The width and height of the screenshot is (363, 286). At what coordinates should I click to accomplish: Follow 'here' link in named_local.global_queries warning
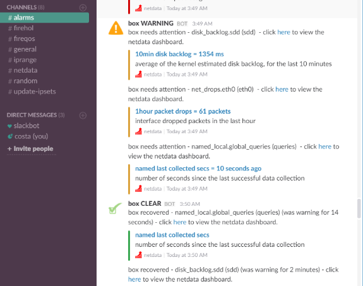click(324, 146)
